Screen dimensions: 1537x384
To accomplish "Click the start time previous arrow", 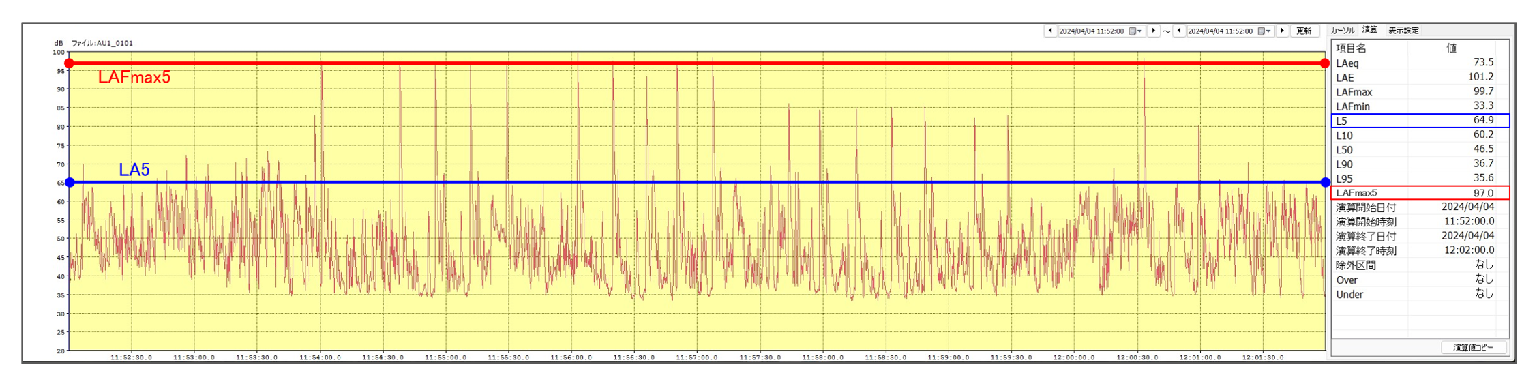I will click(x=1050, y=31).
